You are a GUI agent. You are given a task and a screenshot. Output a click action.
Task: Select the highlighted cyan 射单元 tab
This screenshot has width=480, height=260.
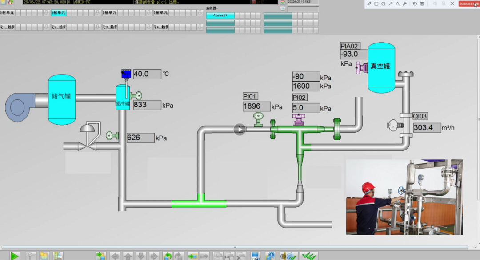click(58, 13)
